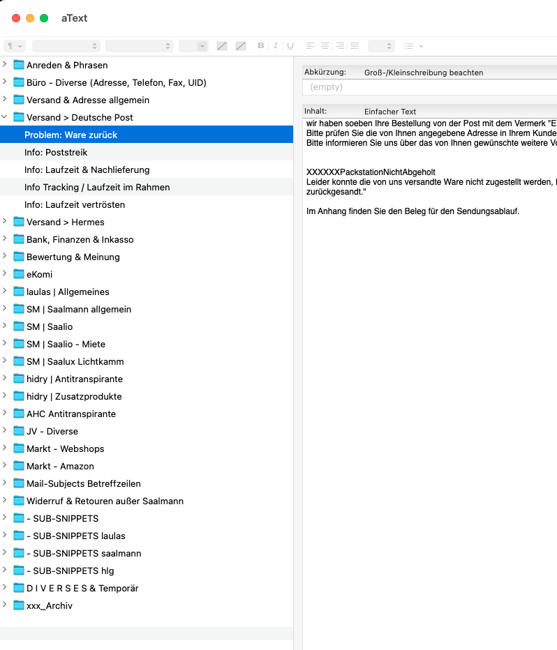Toggle italic formatting in the toolbar

[276, 46]
